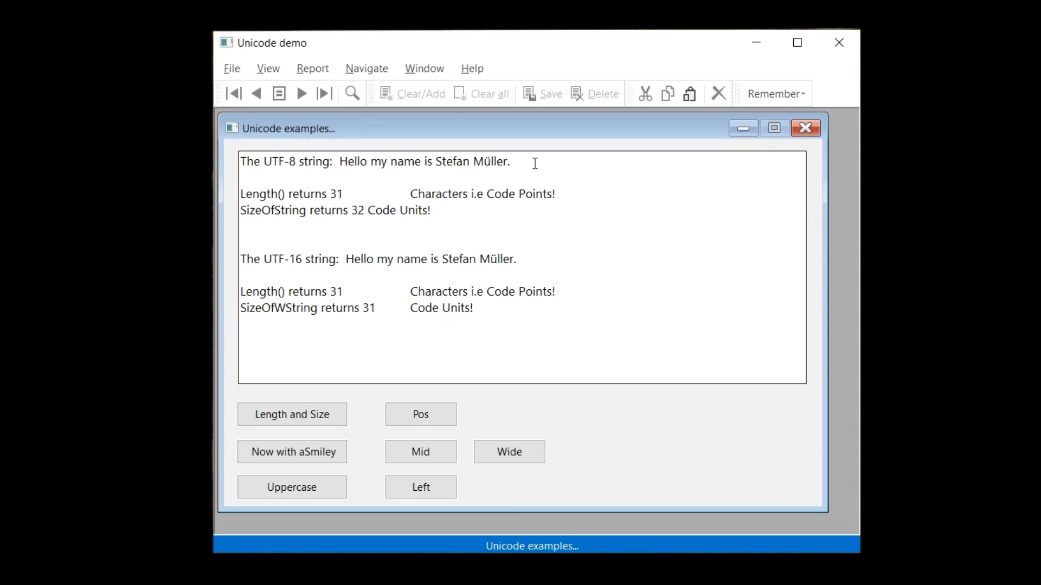
Task: Click the Paste icon in toolbar
Action: pos(690,94)
